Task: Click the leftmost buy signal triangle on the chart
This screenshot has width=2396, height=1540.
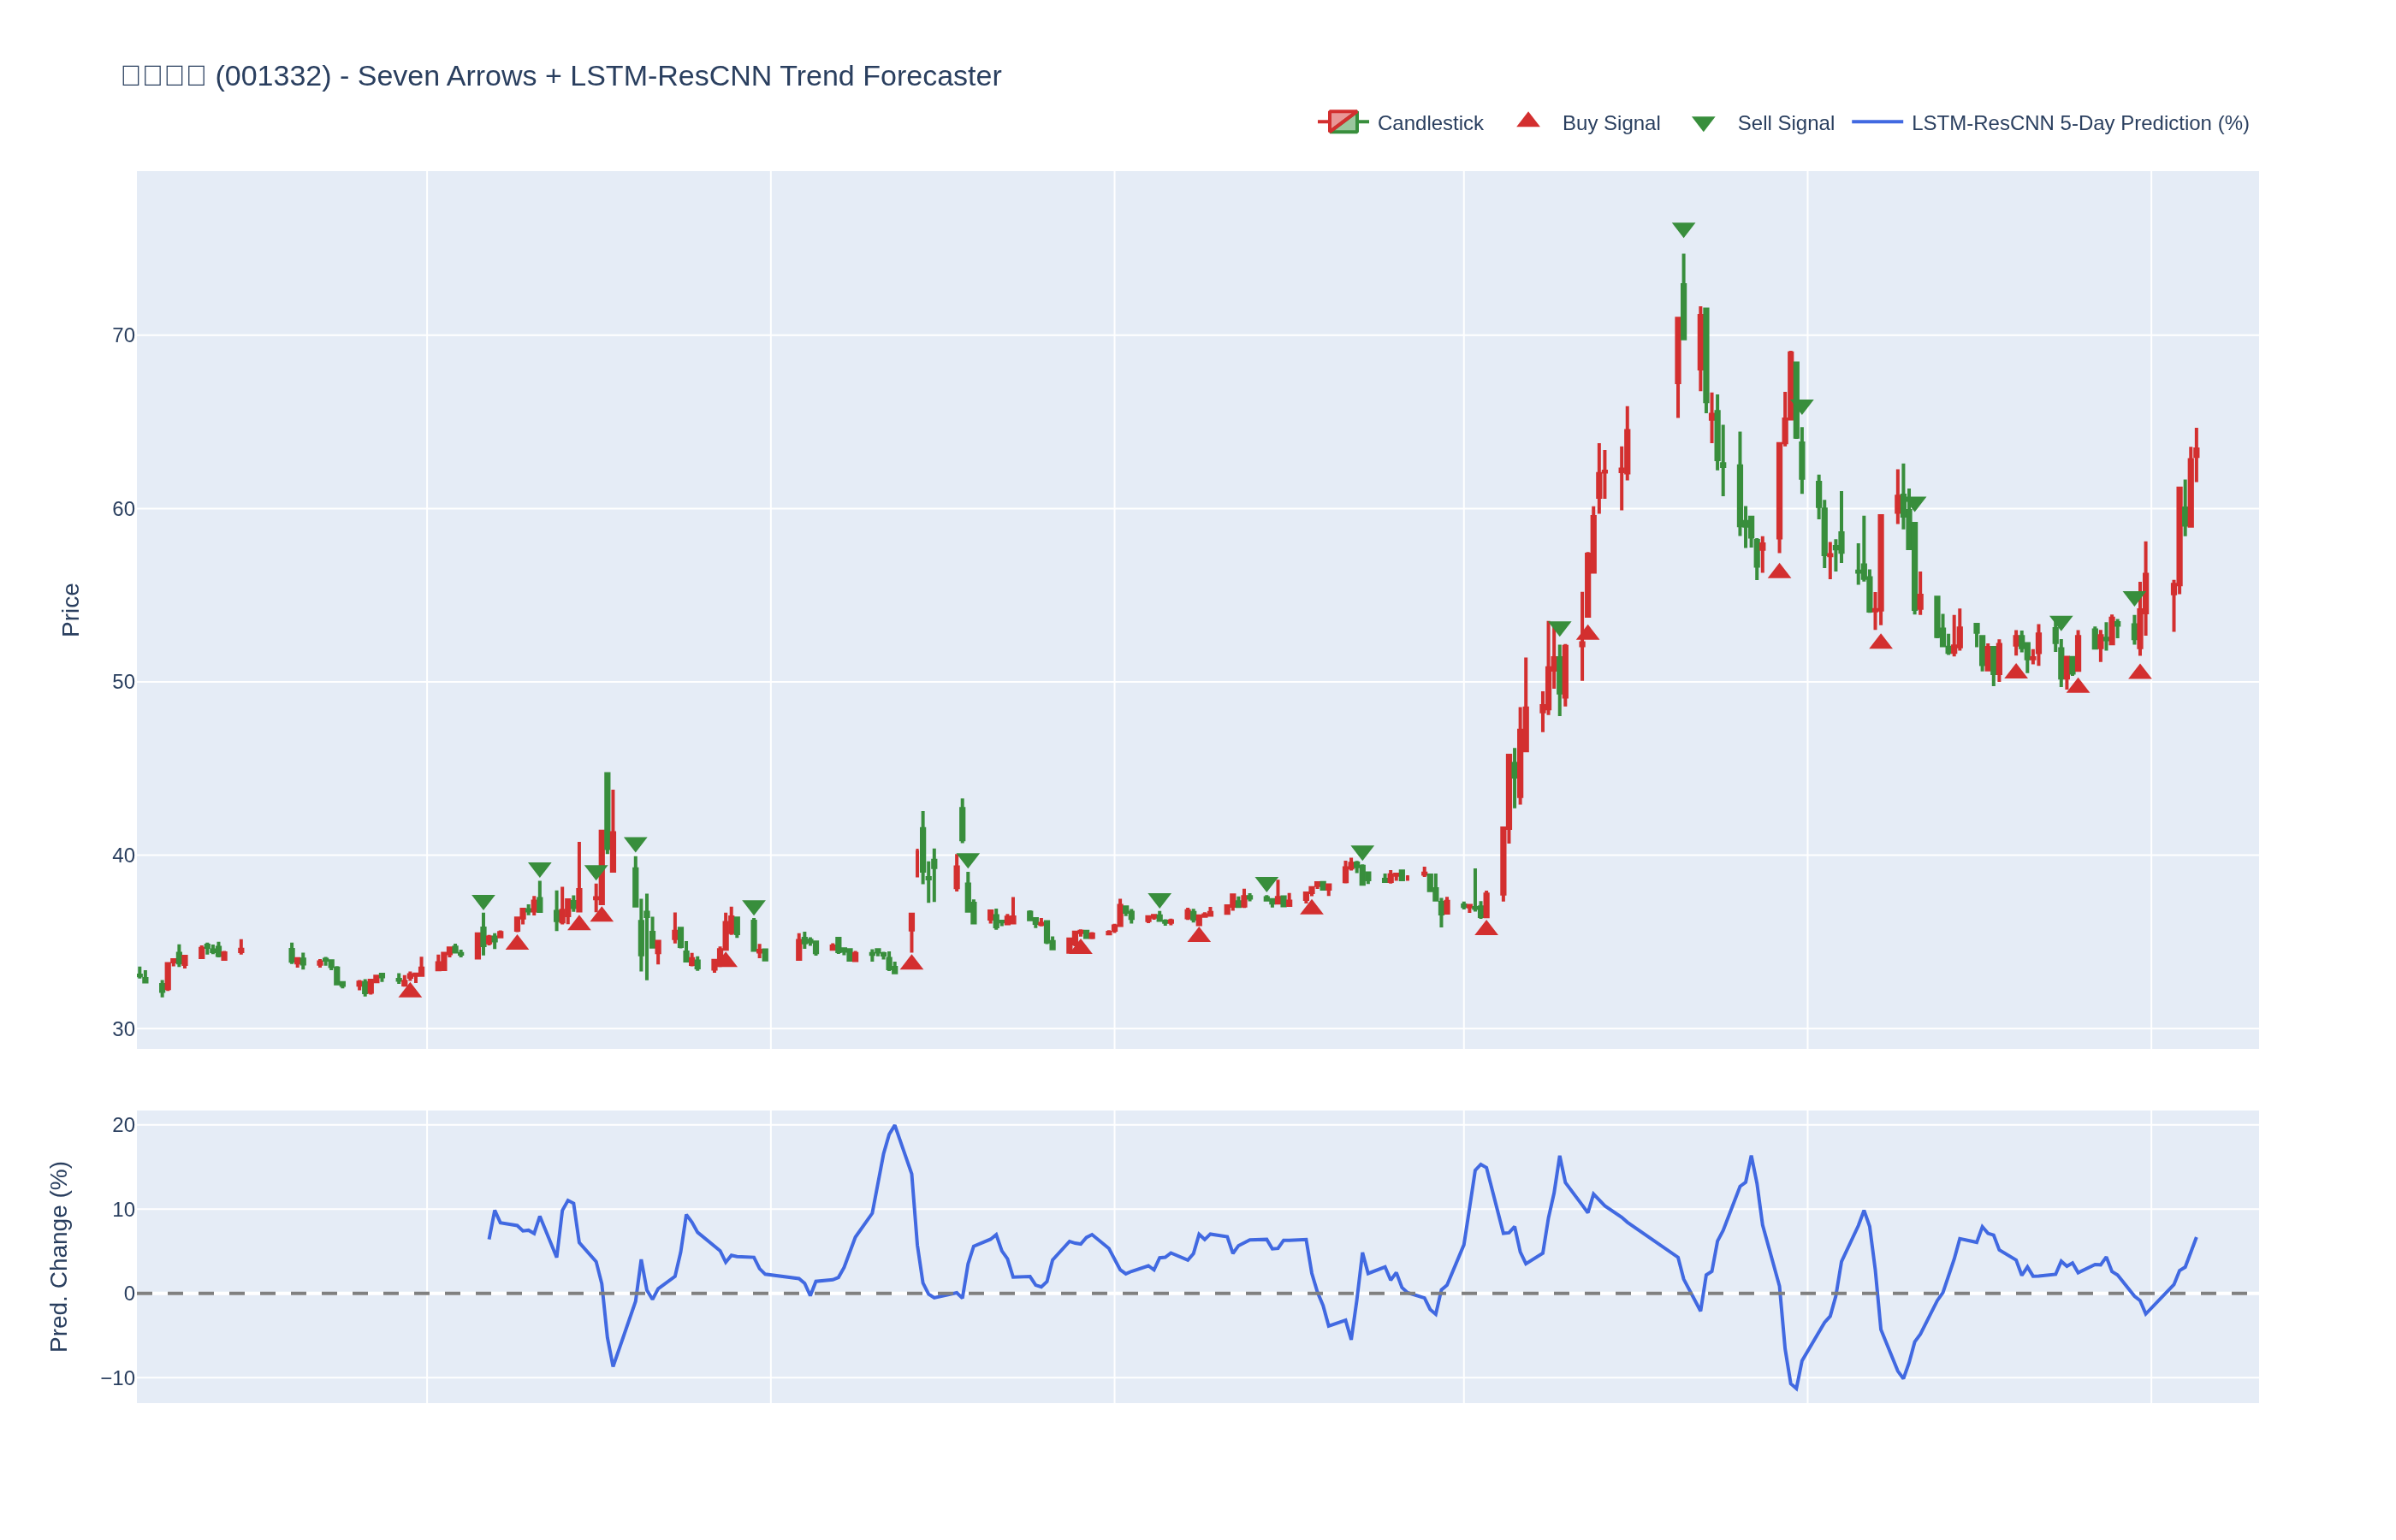Action: 410,990
